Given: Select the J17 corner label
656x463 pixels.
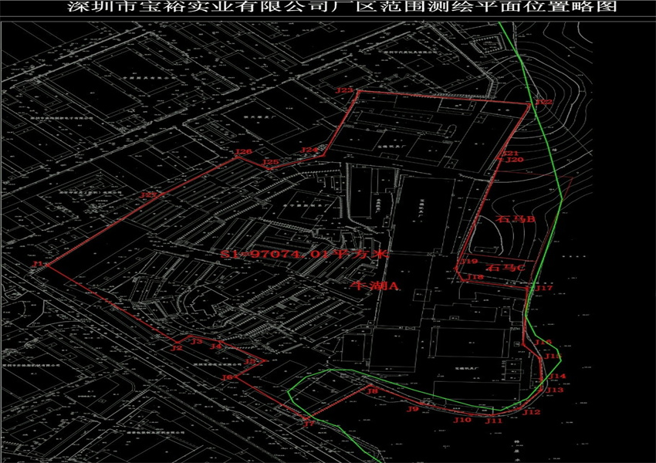Looking at the screenshot, I should [544, 288].
